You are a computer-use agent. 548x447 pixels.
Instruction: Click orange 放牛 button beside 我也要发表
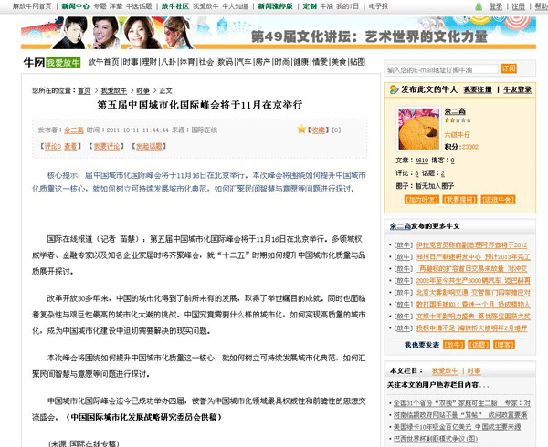click(x=454, y=345)
